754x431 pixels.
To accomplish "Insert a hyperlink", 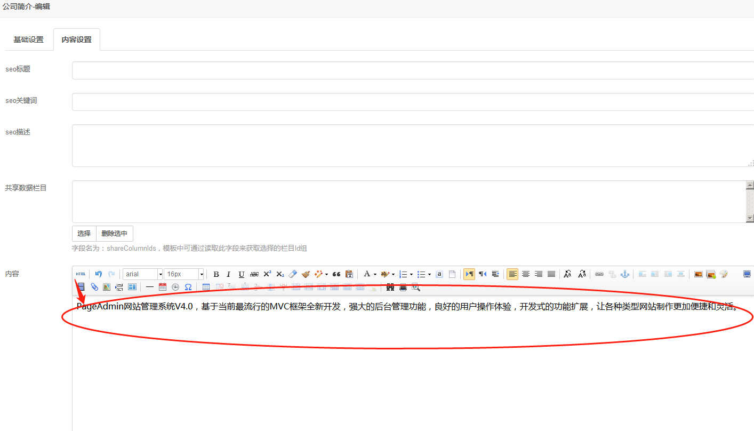I will pos(599,274).
